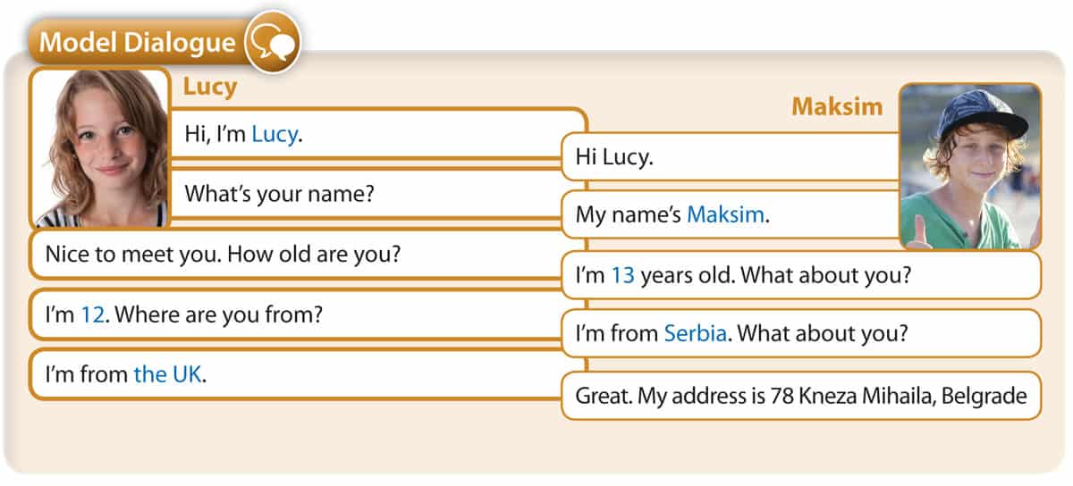This screenshot has height=486, width=1073.
Task: Click the orange Maksim name heading
Action: coord(837,107)
